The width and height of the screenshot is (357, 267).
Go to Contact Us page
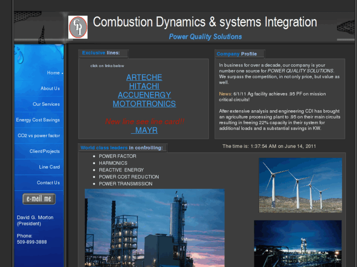[x=48, y=183]
